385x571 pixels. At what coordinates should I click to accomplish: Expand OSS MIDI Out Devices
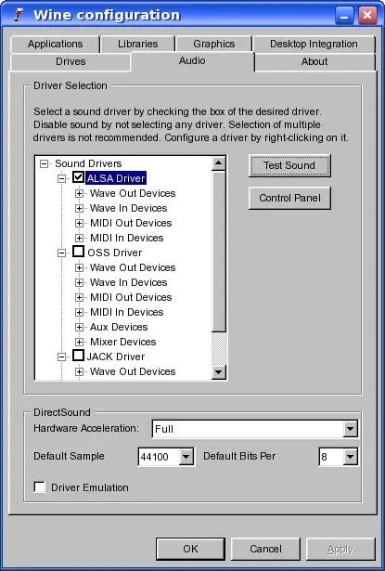79,297
